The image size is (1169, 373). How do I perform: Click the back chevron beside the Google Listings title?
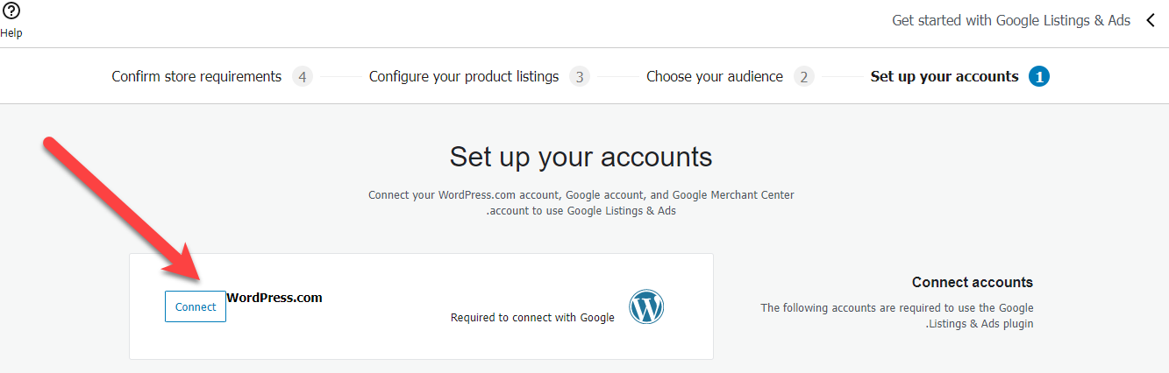tap(1151, 20)
